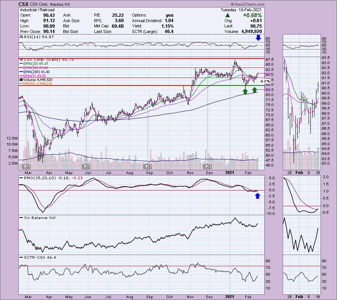Click the Volume legend entry in the chart
Screen dimensions: 337x300
coord(36,80)
